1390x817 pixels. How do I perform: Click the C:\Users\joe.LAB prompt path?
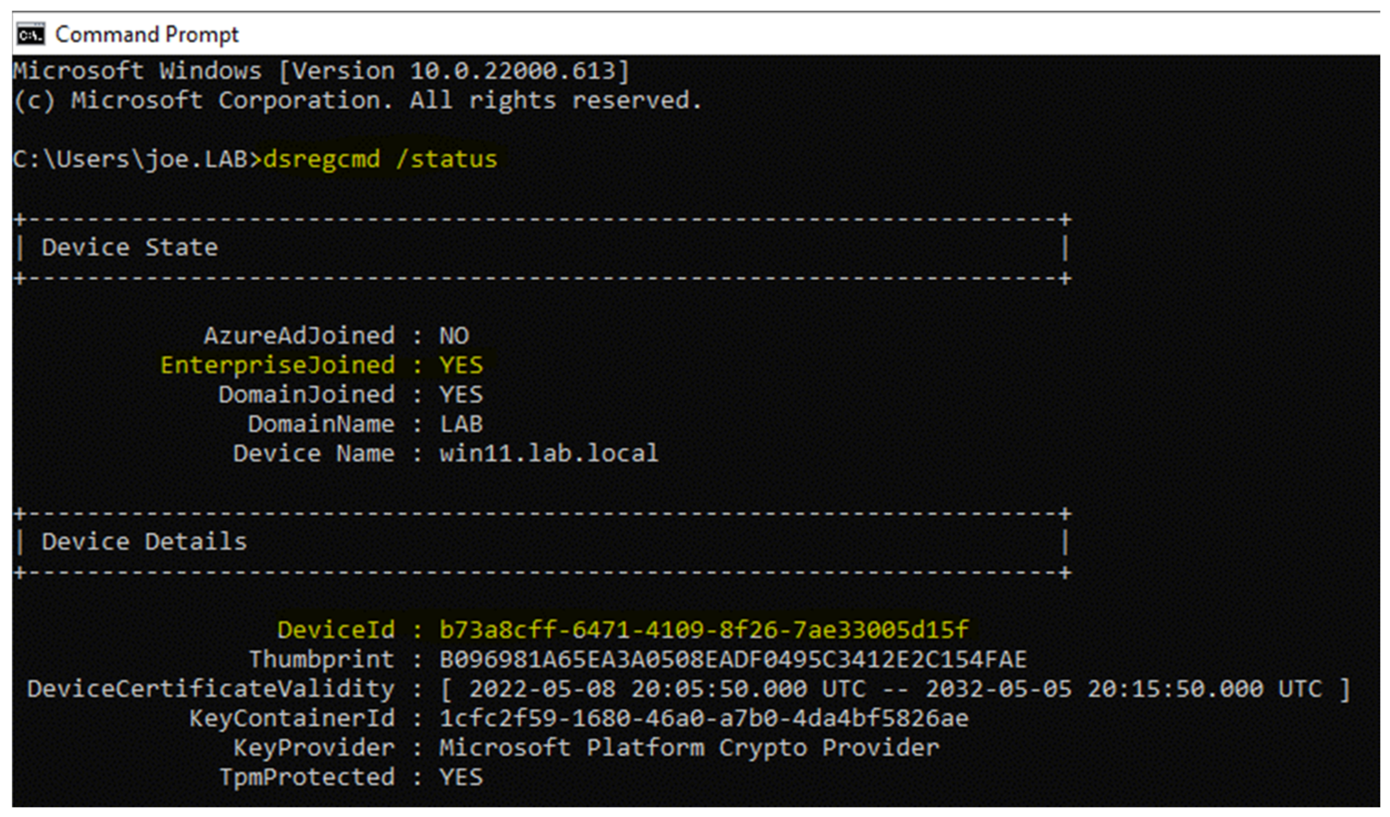pyautogui.click(x=130, y=159)
